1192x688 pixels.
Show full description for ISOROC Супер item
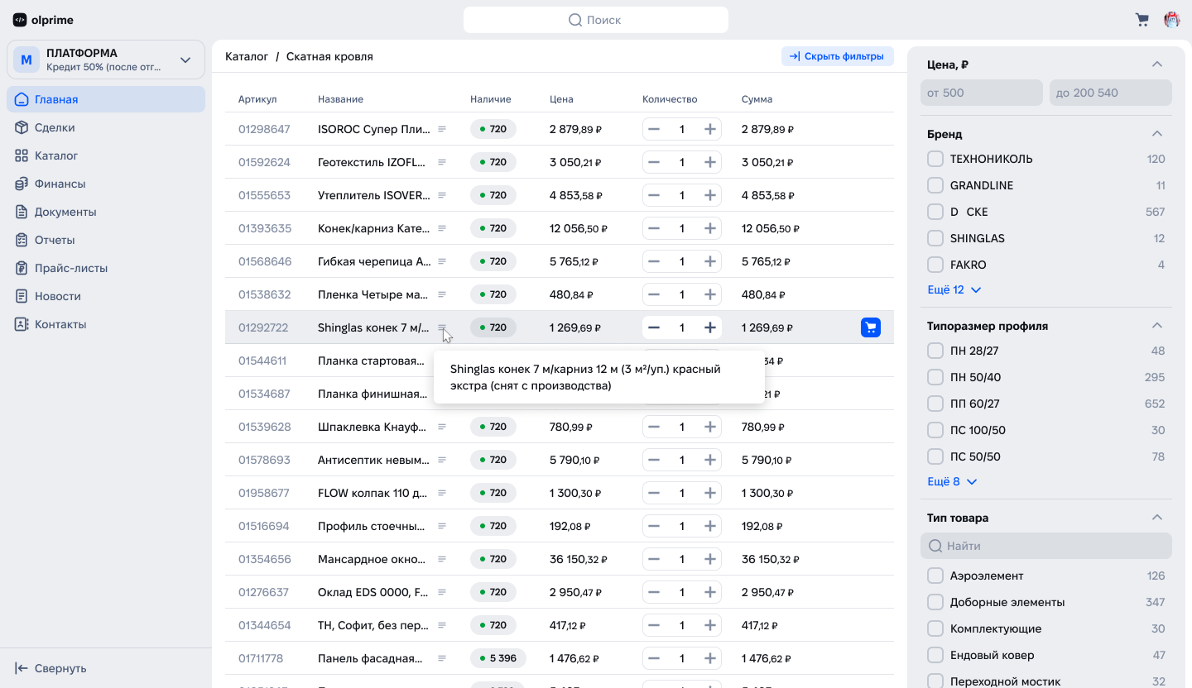pyautogui.click(x=442, y=129)
